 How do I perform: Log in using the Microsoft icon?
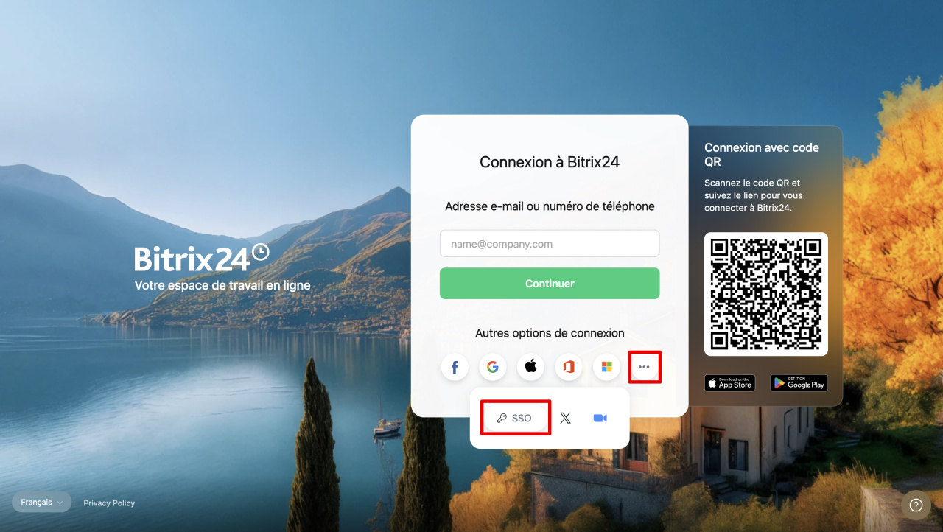[606, 367]
